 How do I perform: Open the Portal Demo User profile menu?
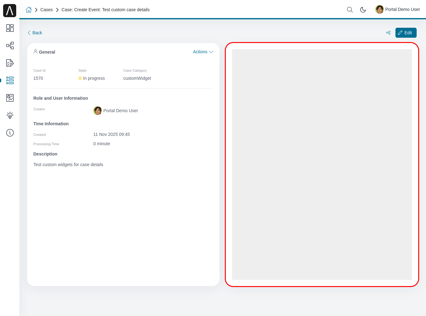click(397, 9)
